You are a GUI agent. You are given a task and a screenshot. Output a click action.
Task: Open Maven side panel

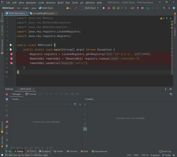pos(175,32)
